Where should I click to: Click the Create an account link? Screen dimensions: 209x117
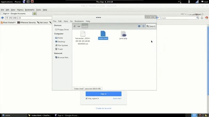[104, 108]
